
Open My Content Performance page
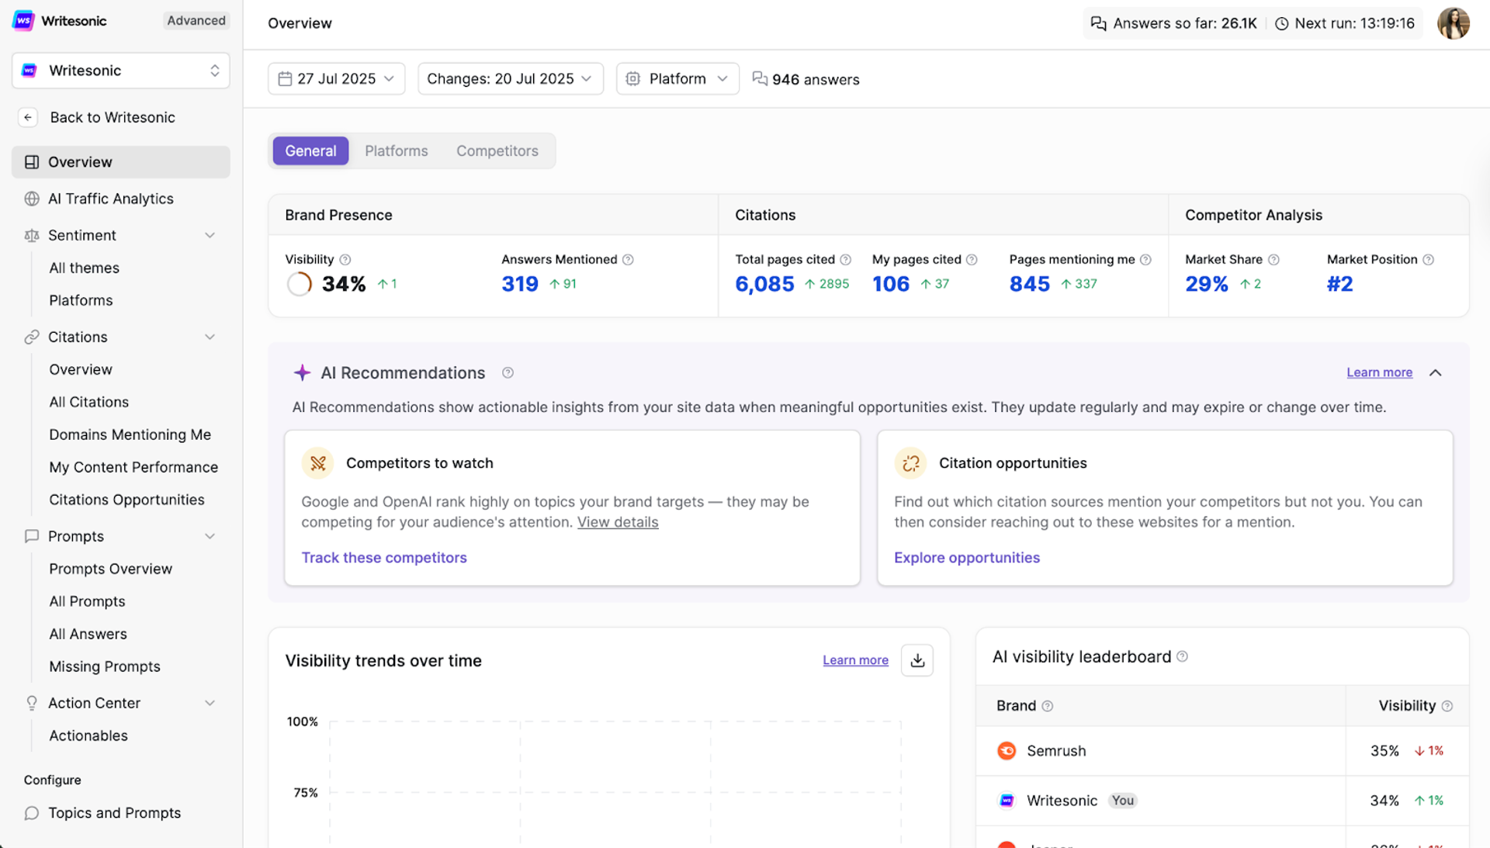[x=133, y=467]
